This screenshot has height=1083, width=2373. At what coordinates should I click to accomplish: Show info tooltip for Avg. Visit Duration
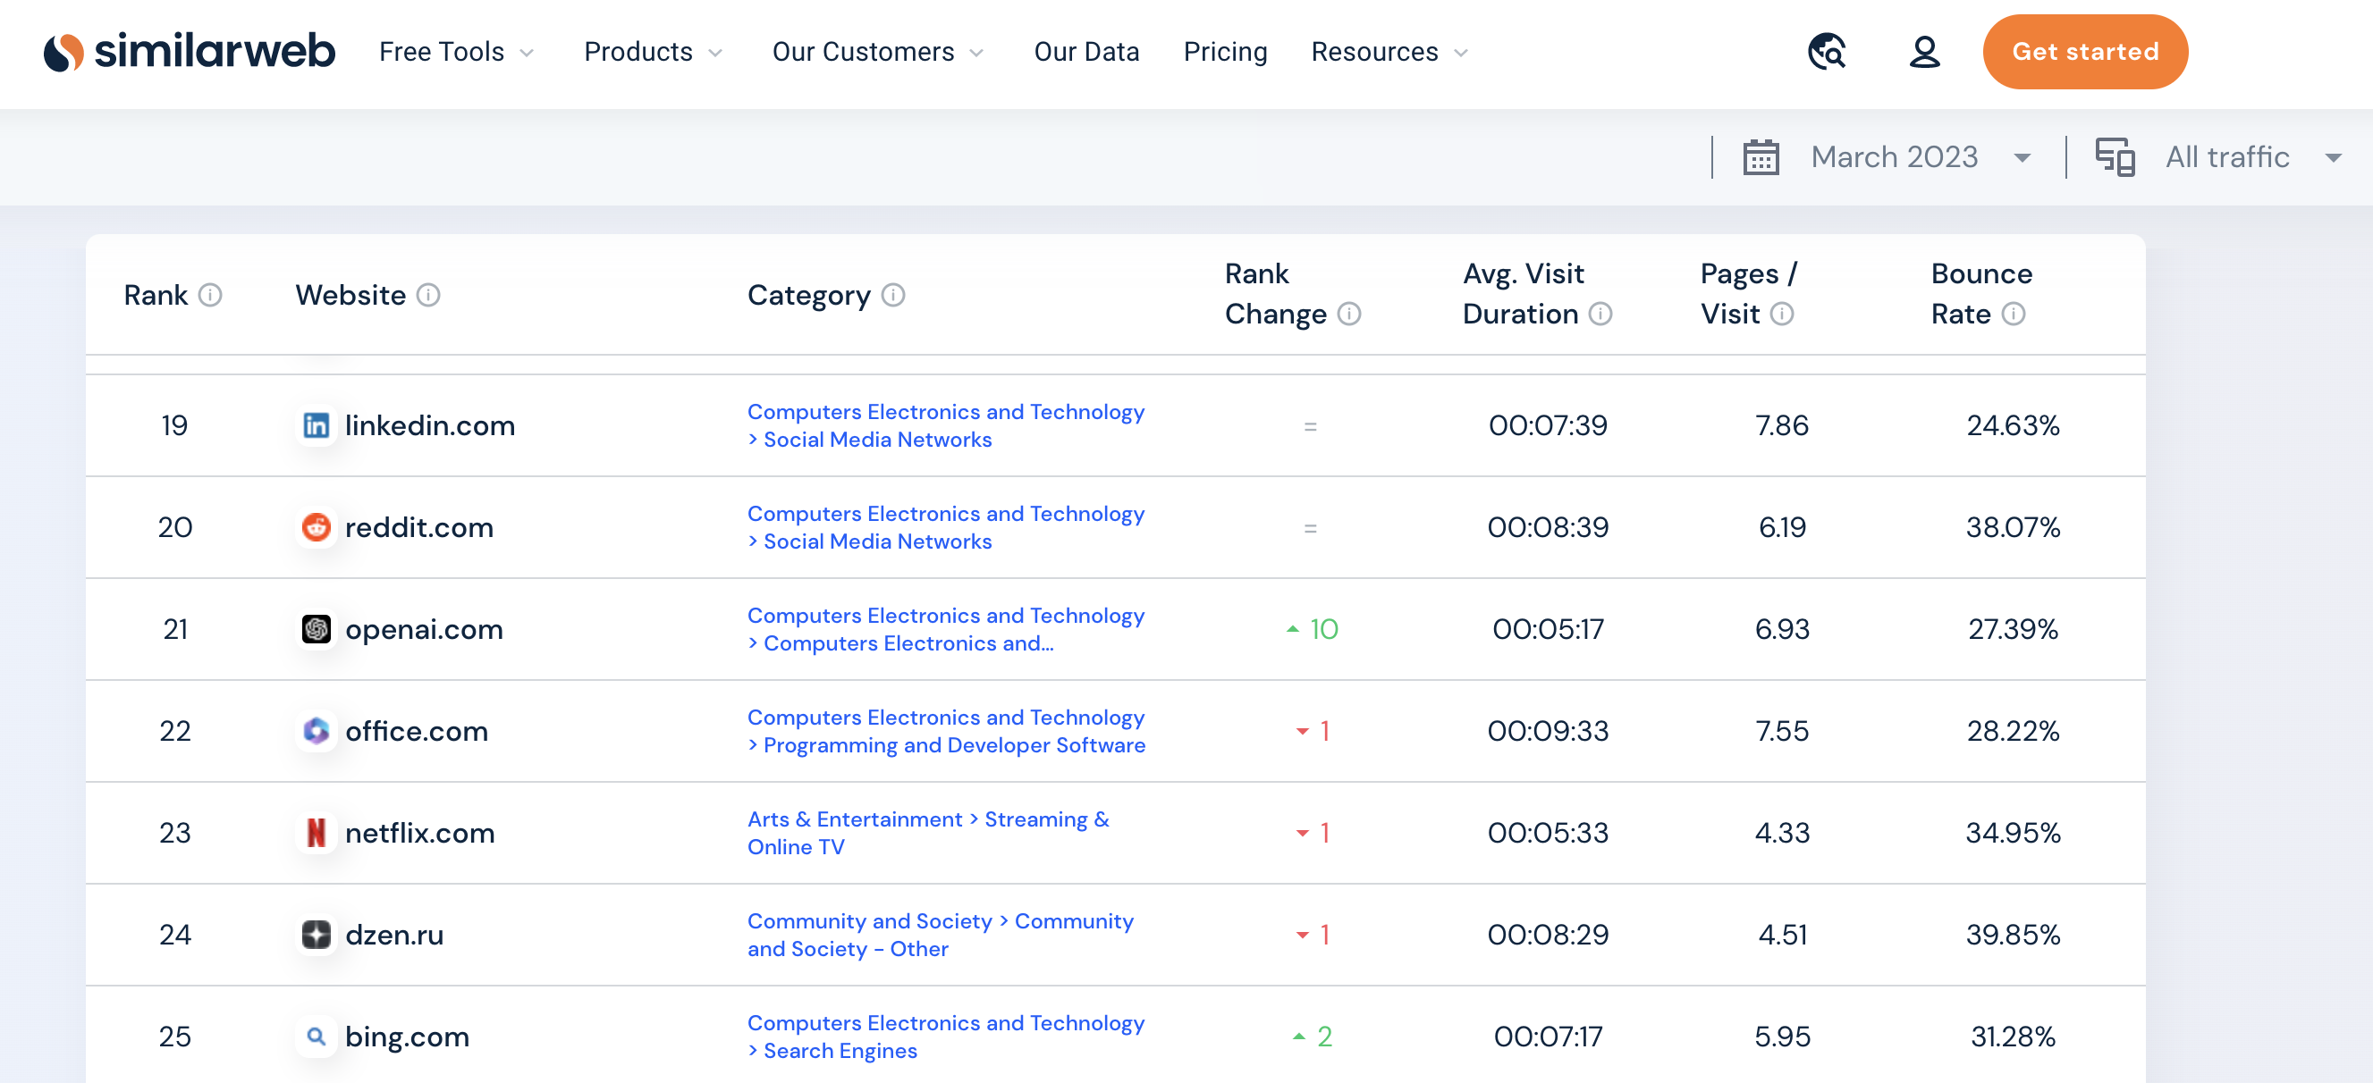[1601, 314]
